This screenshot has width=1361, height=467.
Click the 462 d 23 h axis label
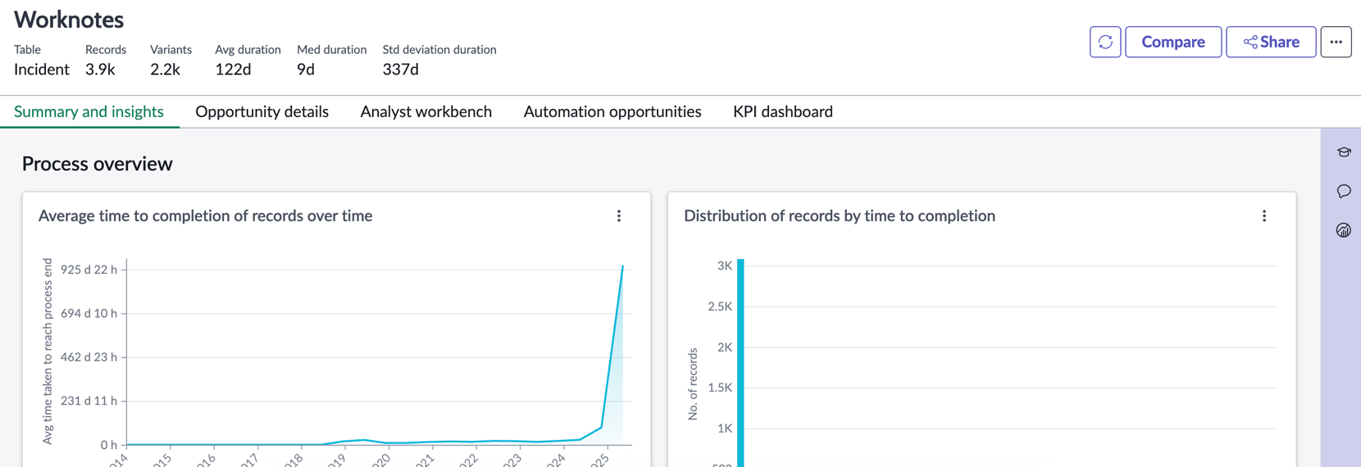click(89, 357)
